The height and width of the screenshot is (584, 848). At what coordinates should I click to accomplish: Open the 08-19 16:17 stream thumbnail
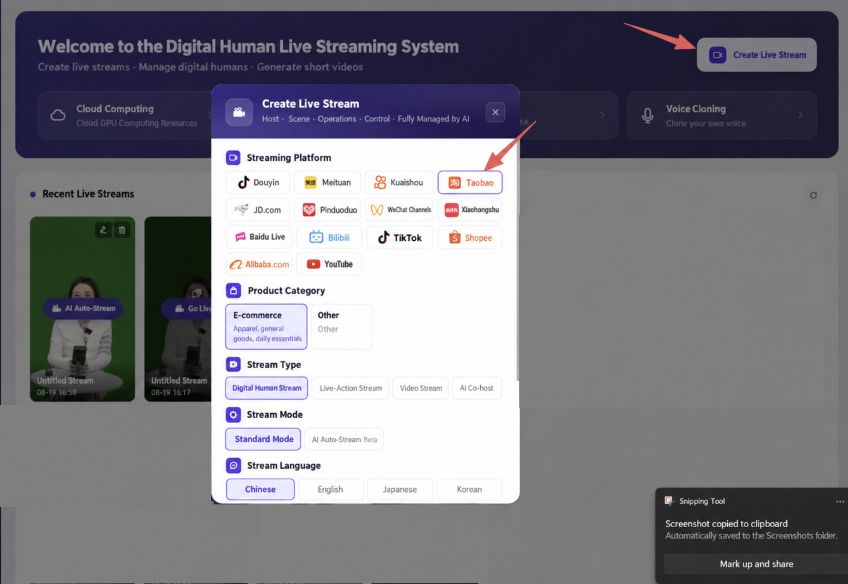pyautogui.click(x=178, y=309)
